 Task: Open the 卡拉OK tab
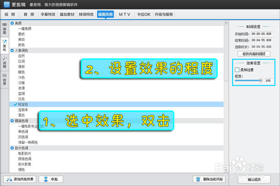(x=143, y=14)
